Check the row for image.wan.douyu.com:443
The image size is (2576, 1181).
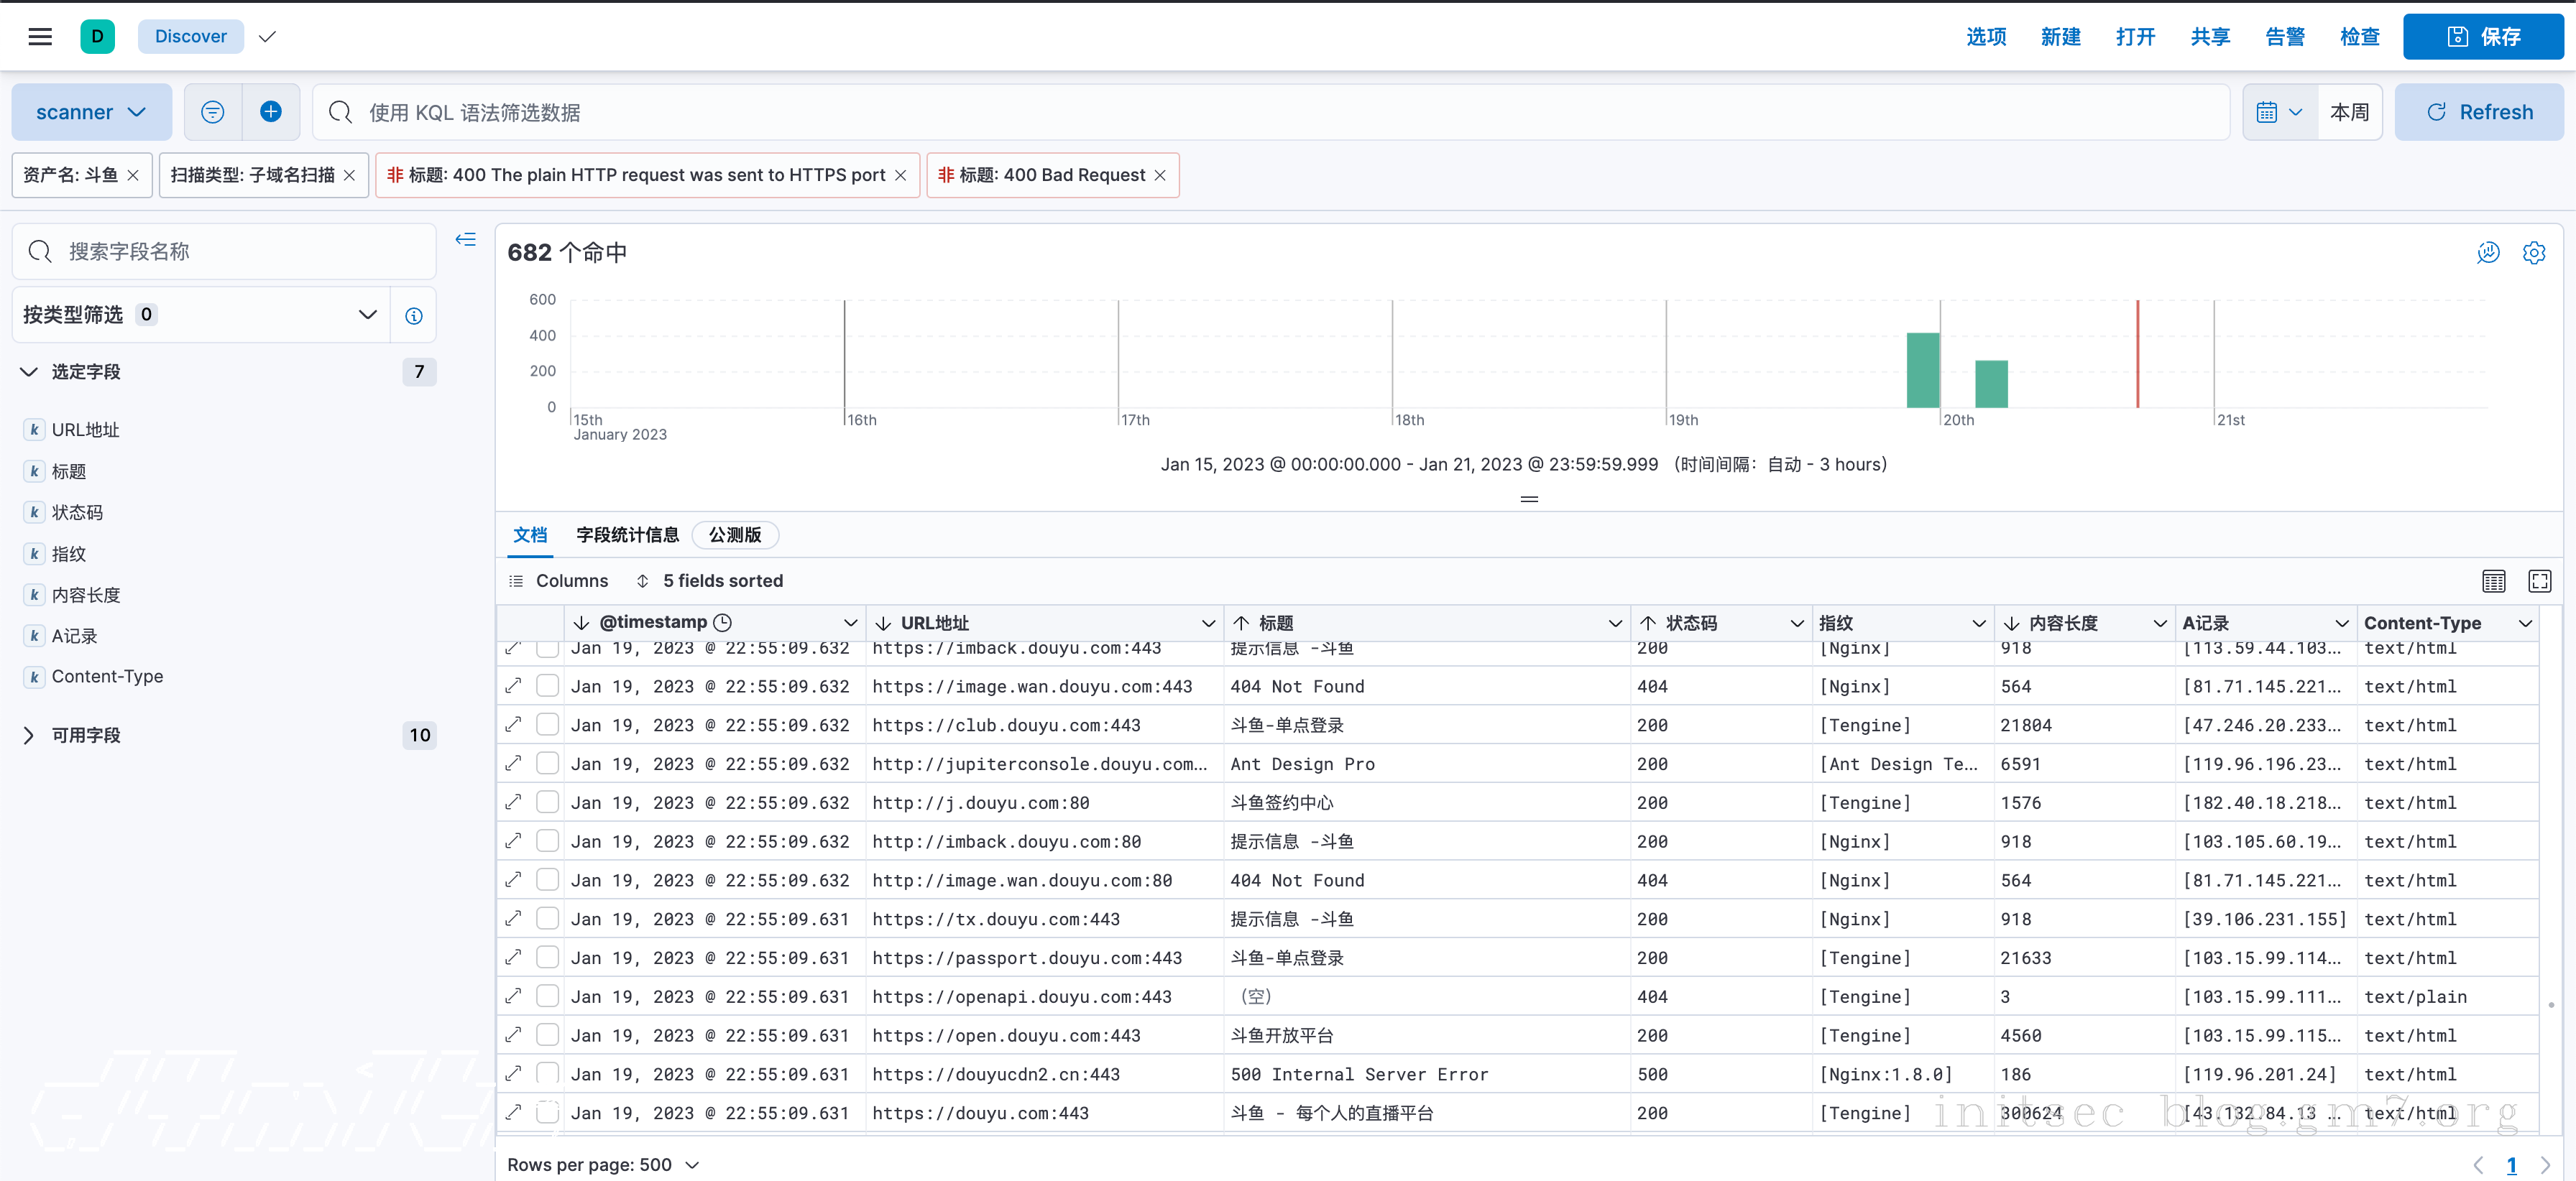click(547, 685)
